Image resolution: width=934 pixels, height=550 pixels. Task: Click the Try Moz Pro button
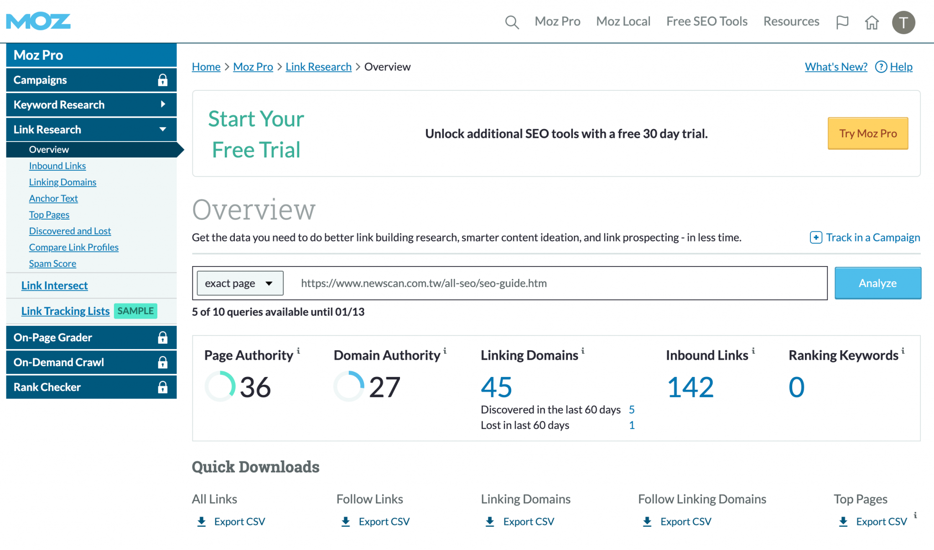click(x=867, y=133)
